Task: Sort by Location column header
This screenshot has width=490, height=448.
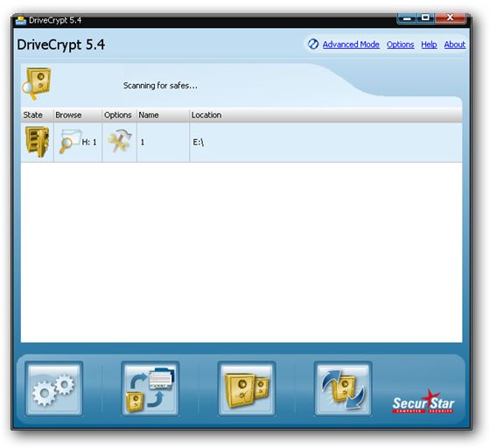Action: click(325, 115)
